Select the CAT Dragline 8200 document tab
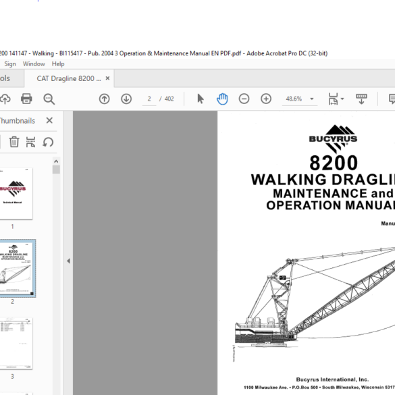 tap(69, 78)
